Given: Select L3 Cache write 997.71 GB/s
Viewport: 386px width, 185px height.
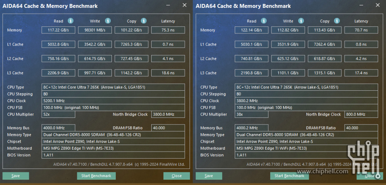Looking at the screenshot, I should point(95,73).
